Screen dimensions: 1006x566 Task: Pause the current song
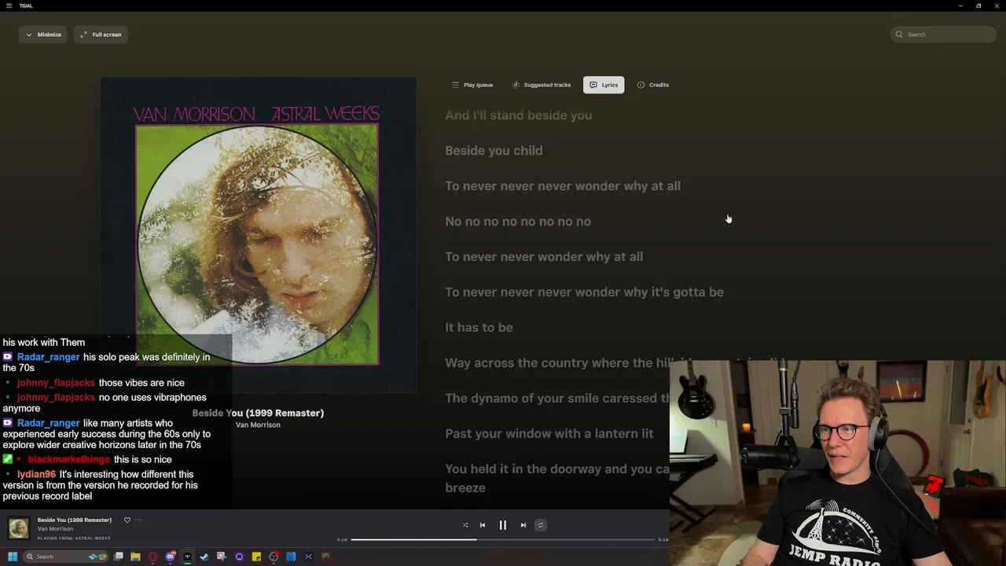pos(503,525)
